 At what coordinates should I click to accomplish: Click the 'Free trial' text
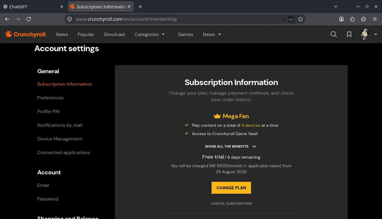tap(213, 157)
